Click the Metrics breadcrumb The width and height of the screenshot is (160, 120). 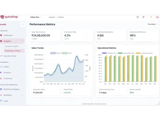pos(61,17)
